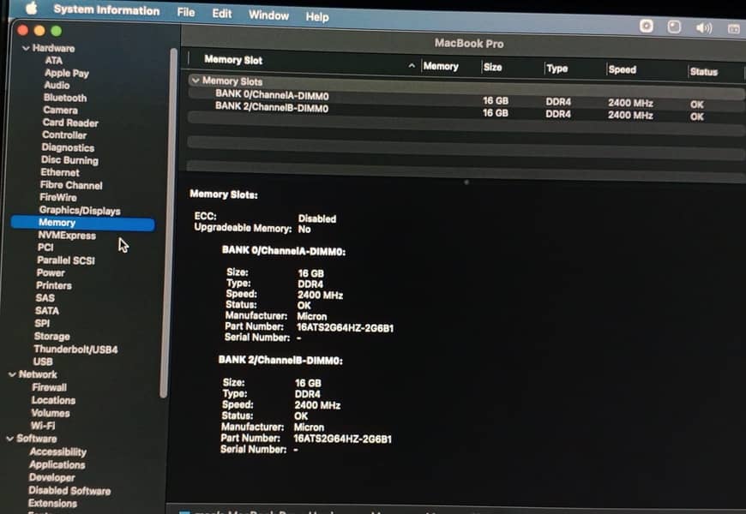Select Printers in the sidebar
The image size is (746, 514).
[x=54, y=285]
